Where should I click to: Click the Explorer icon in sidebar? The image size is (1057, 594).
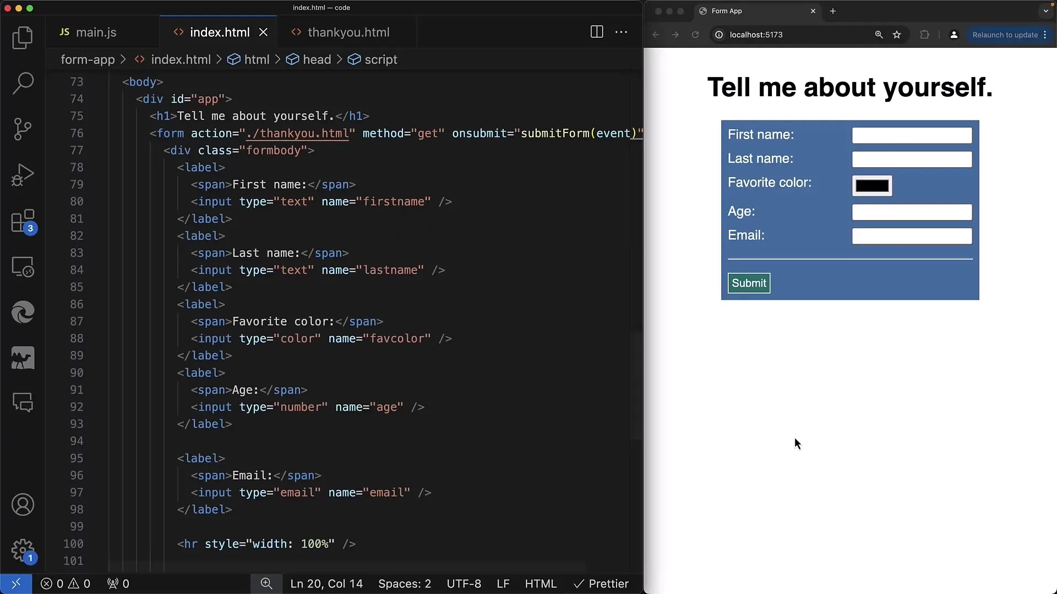coord(23,37)
